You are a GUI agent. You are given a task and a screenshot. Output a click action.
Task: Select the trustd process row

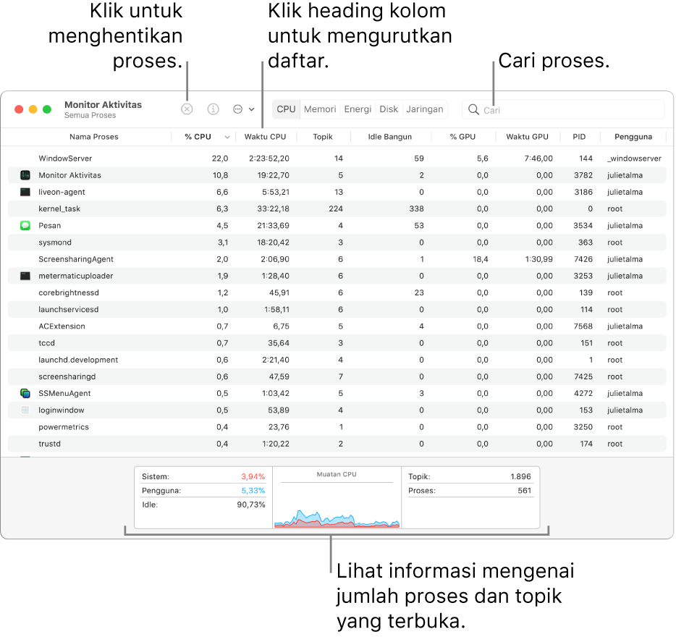[337, 444]
